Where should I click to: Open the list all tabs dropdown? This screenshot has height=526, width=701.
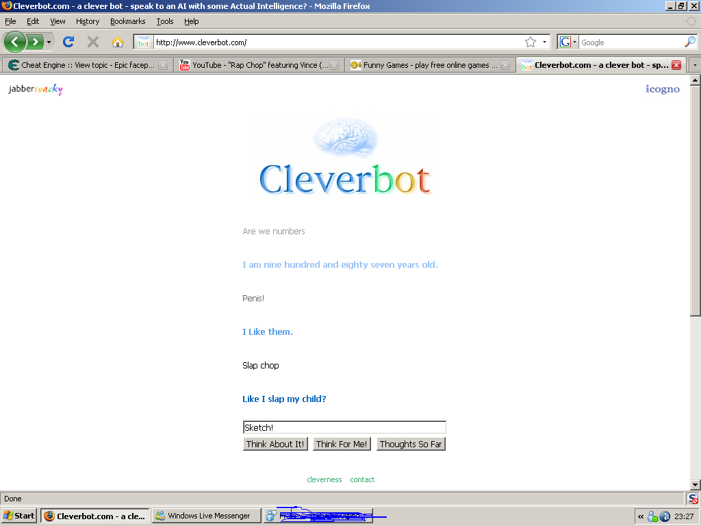coord(695,65)
